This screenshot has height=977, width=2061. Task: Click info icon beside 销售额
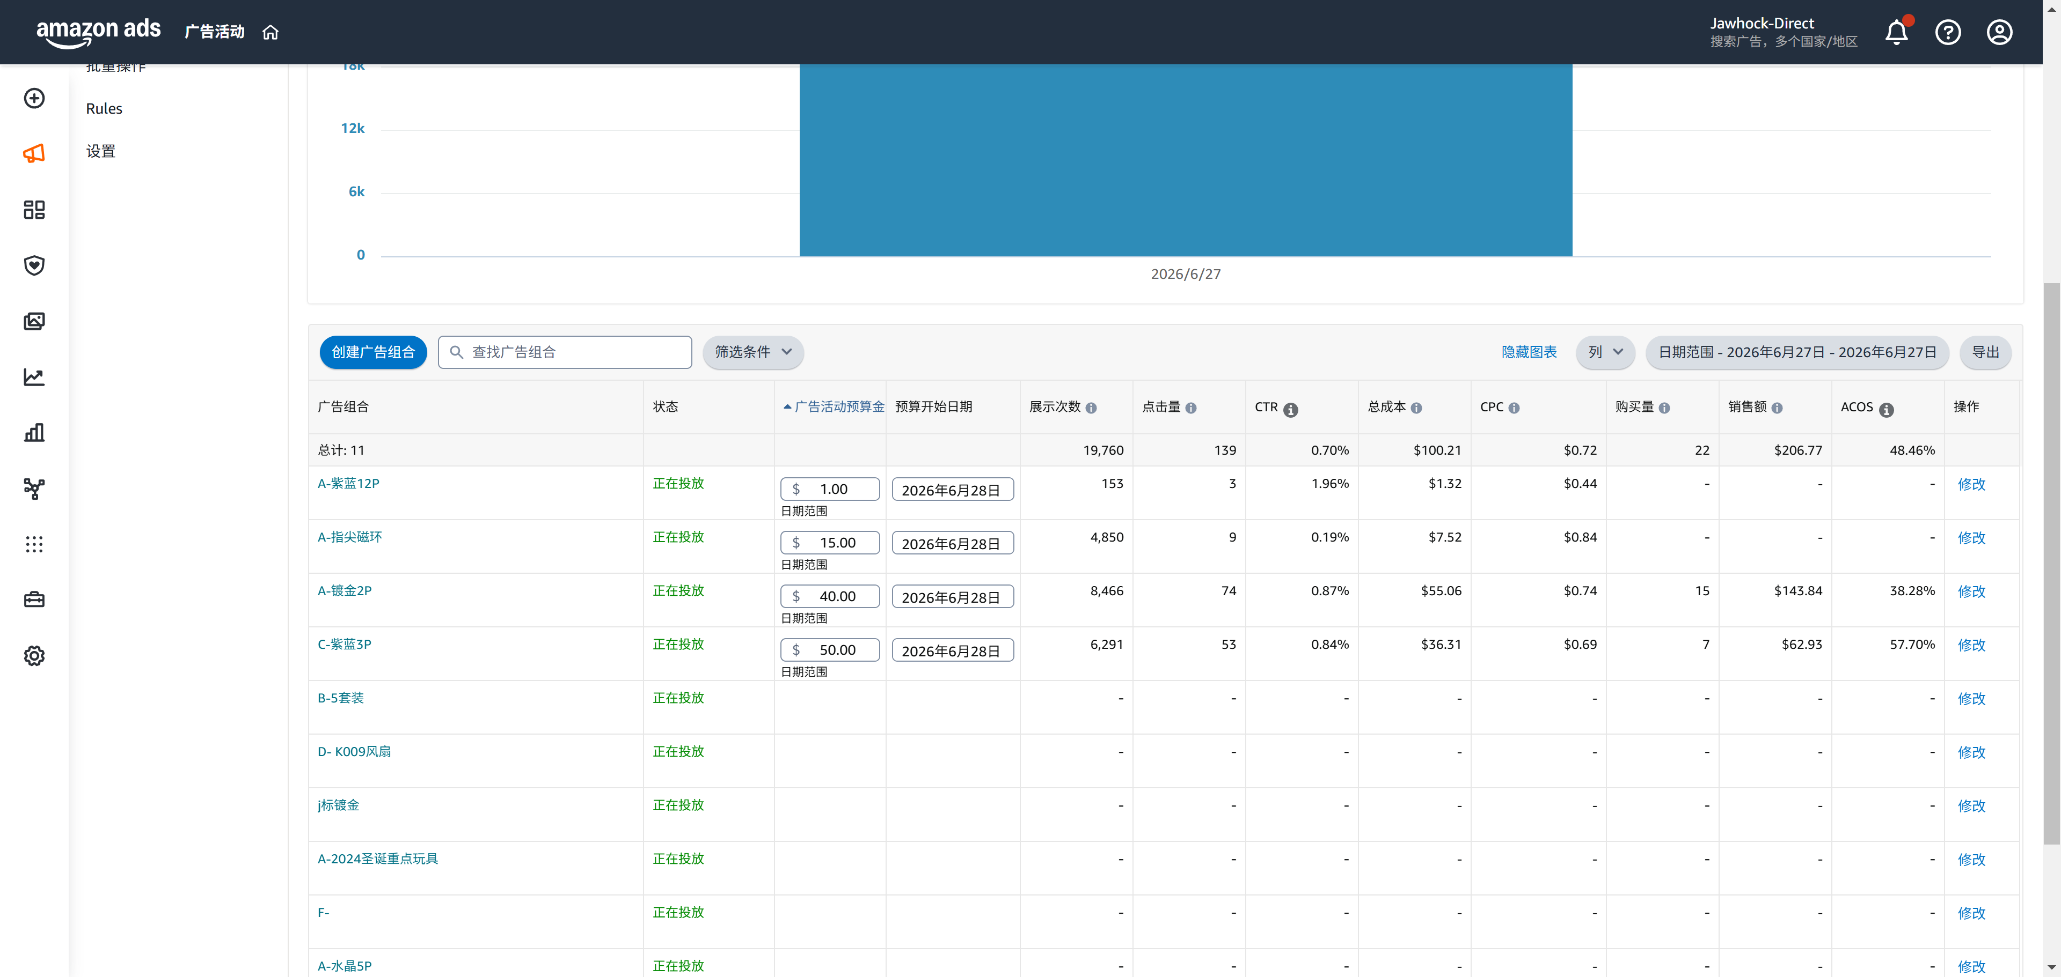(1777, 408)
